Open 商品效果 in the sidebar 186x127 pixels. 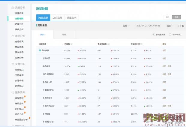tap(19, 47)
